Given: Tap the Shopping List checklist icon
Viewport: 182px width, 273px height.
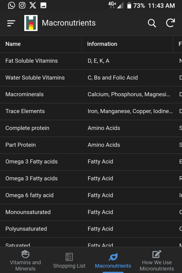Looking at the screenshot, I should (69, 257).
